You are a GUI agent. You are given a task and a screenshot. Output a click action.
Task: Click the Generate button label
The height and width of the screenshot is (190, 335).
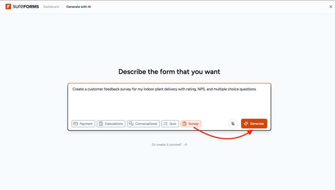257,124
